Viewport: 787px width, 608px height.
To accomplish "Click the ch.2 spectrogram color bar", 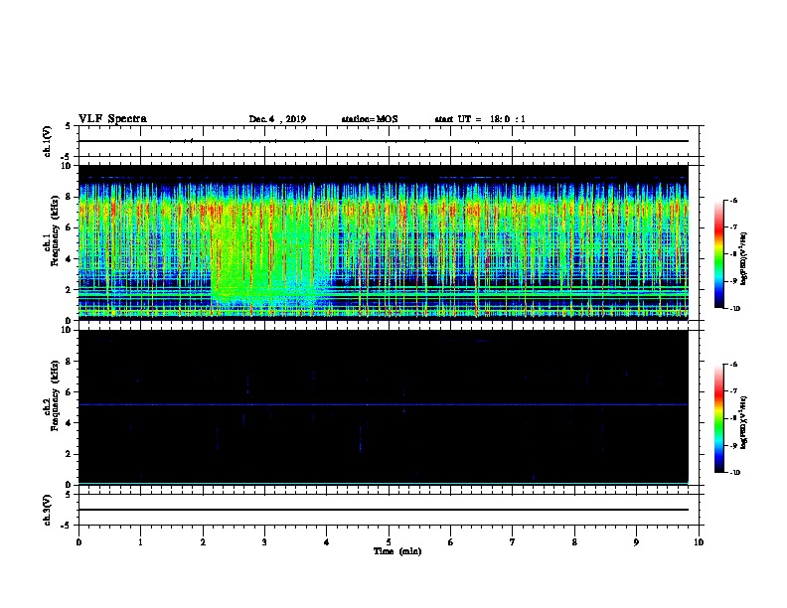I will (719, 418).
